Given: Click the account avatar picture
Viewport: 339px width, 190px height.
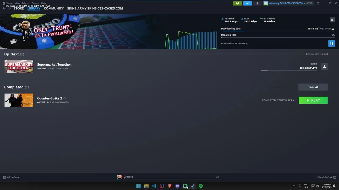Looking at the screenshot, I should point(266,3).
